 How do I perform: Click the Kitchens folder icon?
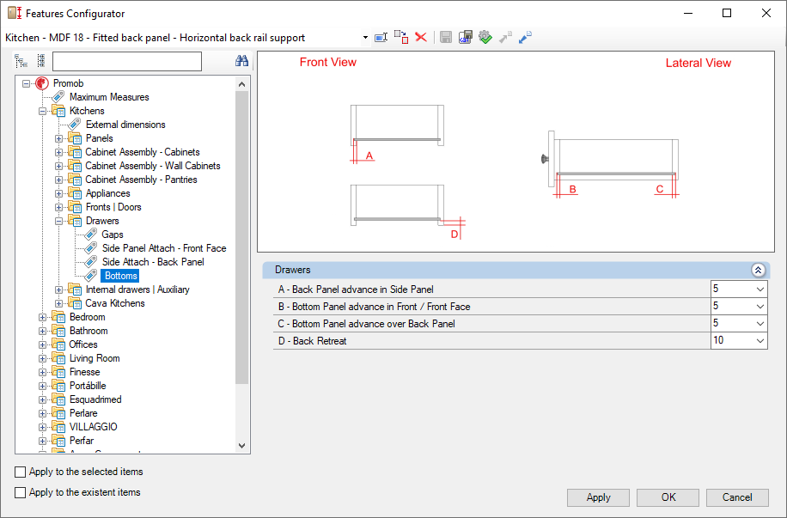point(58,111)
